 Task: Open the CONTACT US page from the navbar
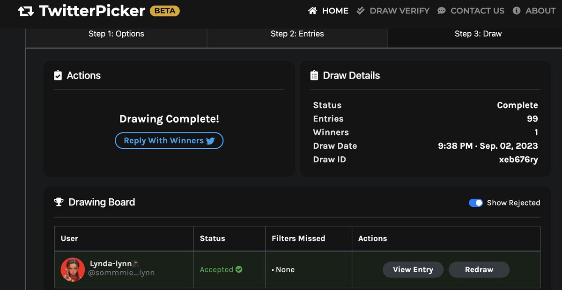[477, 10]
